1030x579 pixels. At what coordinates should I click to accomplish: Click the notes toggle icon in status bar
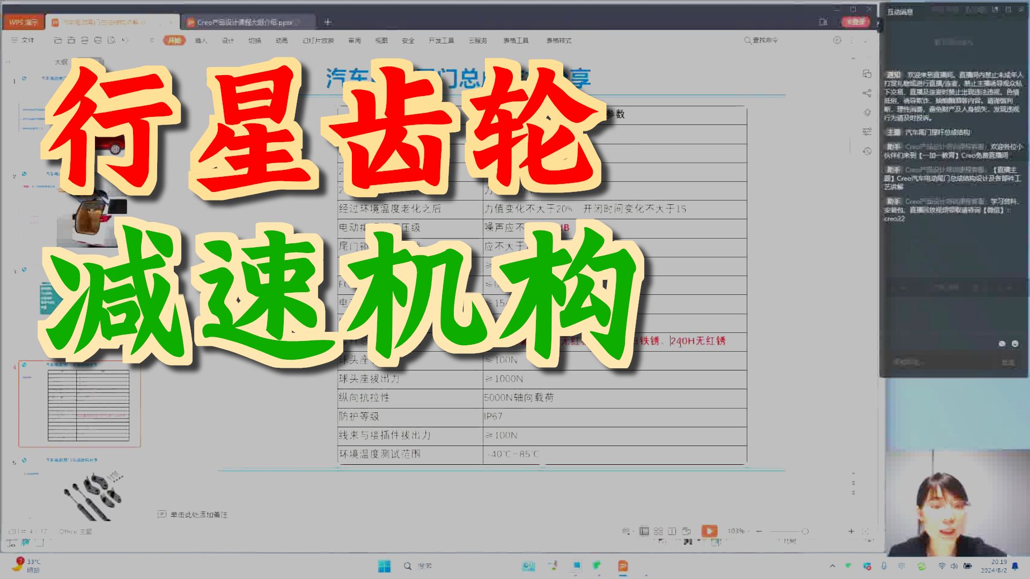[625, 531]
